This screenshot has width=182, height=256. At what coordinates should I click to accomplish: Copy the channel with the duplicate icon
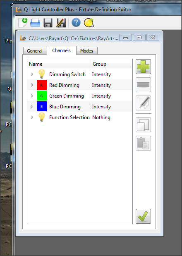[143, 125]
